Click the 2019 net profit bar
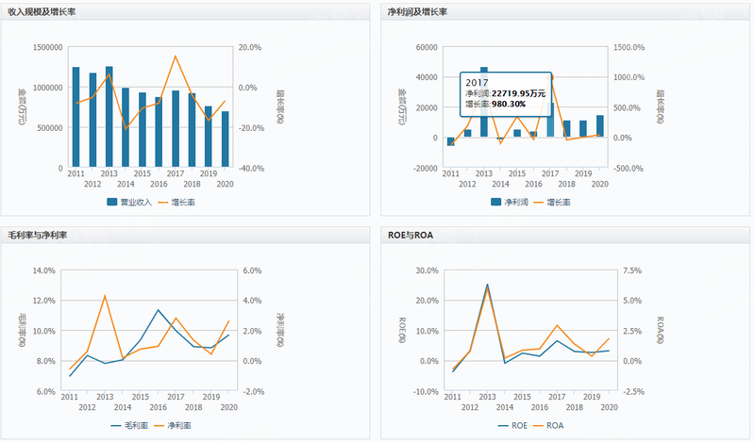The width and height of the screenshot is (755, 442). [x=583, y=129]
